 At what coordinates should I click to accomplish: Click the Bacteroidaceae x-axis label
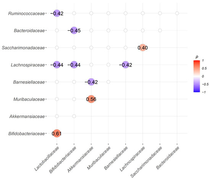[x=168, y=158]
